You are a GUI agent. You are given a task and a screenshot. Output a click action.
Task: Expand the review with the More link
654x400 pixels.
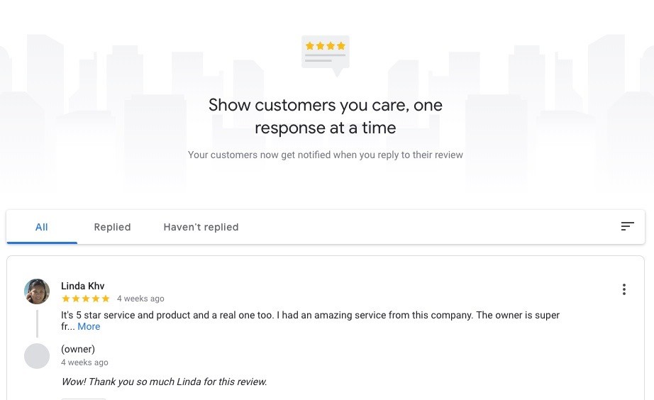[x=89, y=327]
